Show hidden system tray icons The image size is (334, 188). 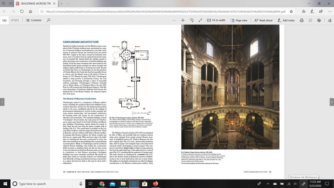(x=268, y=184)
